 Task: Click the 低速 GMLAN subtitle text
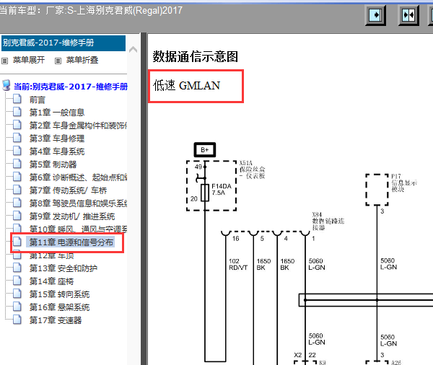(187, 85)
